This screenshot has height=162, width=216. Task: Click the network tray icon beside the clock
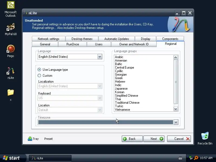click(x=191, y=158)
